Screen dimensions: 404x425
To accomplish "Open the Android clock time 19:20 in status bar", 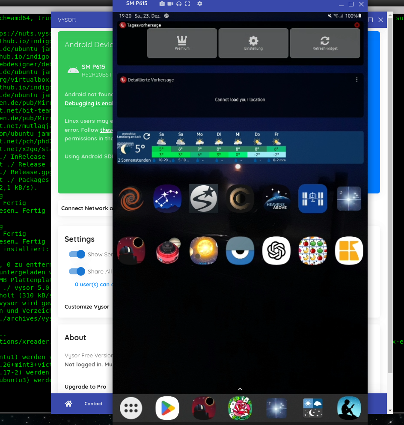I will [x=125, y=16].
